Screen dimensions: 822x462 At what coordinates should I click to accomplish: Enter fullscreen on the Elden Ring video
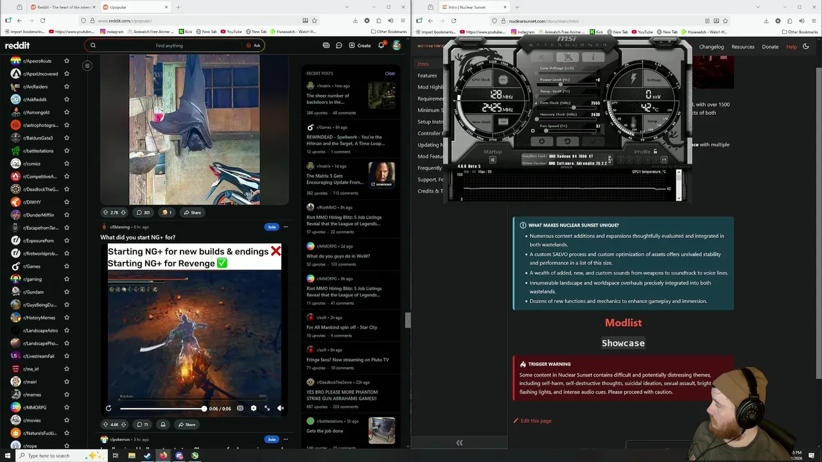click(267, 408)
